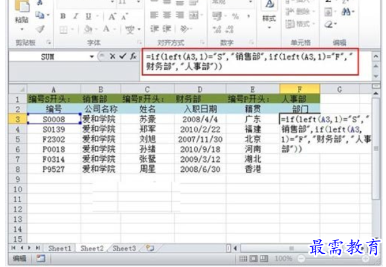Click inside the formula bar text
This screenshot has height=267, width=386.
point(249,62)
